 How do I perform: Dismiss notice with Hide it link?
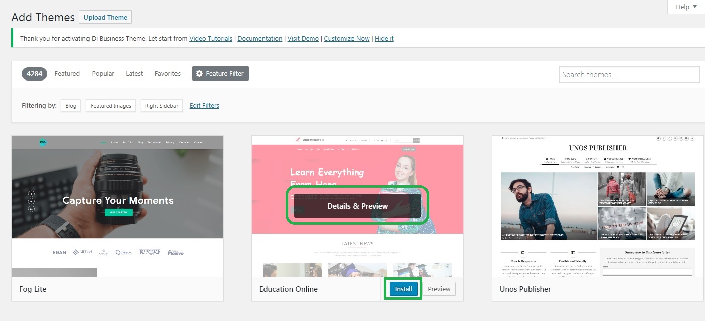pos(384,38)
